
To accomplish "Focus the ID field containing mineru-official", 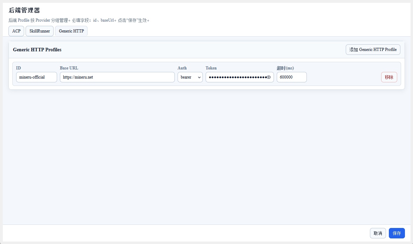I will click(37, 77).
